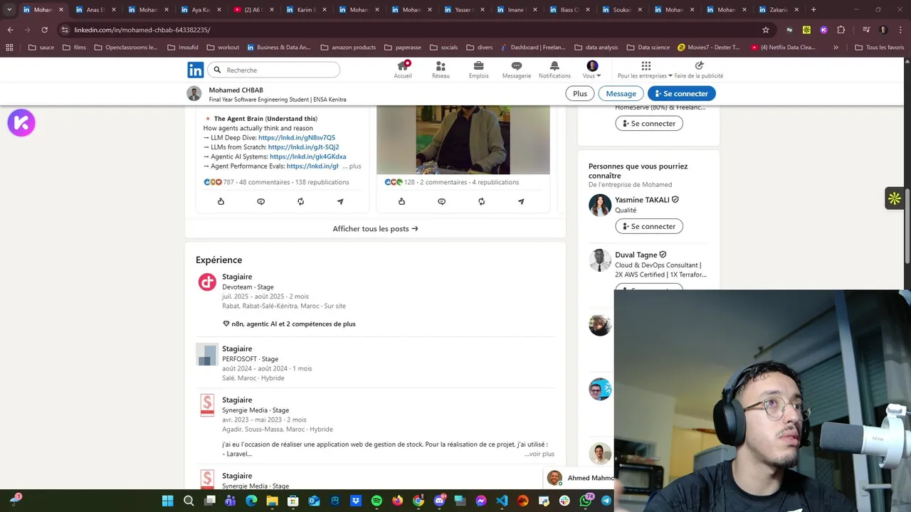Open the Emplois jobs page

coord(479,70)
